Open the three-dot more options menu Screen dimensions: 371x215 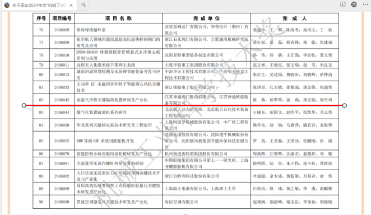click(x=365, y=4)
